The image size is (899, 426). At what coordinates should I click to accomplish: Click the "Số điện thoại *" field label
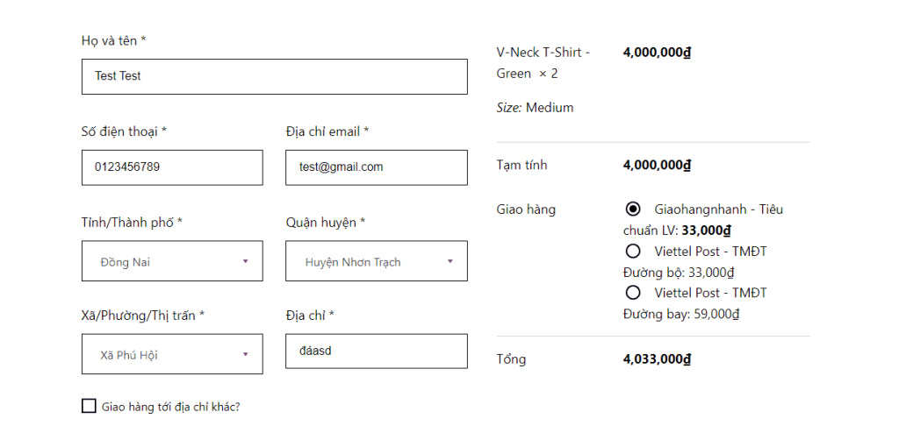click(124, 131)
